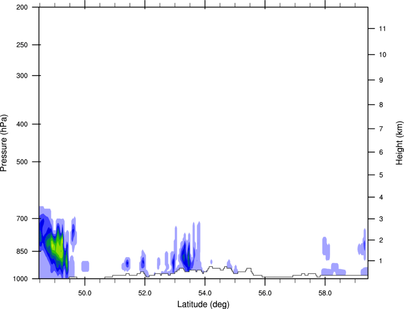404x309 pixels.
Task: Click the 1000 pressure tick label
Action: 20,279
